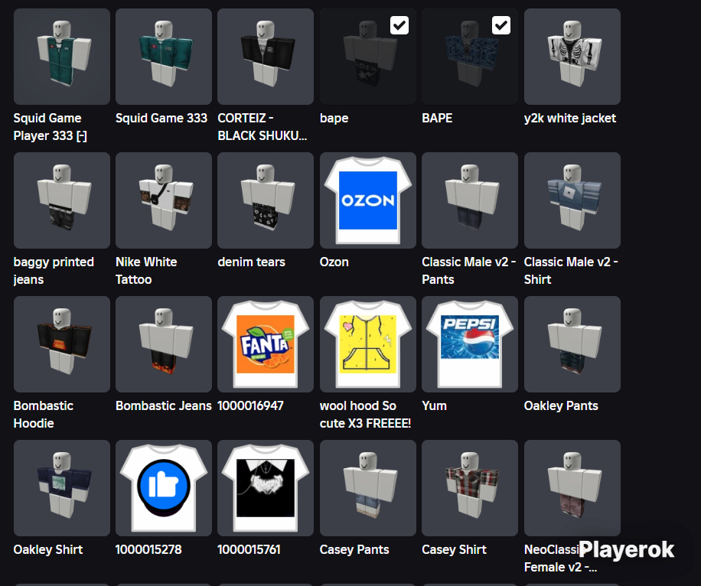Click the 'Nike White Tattoo' item name

click(146, 271)
